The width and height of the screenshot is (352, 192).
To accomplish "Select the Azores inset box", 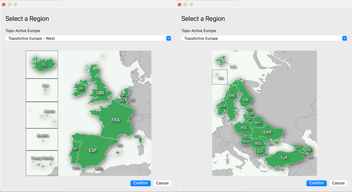I will [x=42, y=115].
